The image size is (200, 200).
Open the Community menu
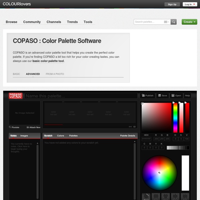tap(32, 22)
